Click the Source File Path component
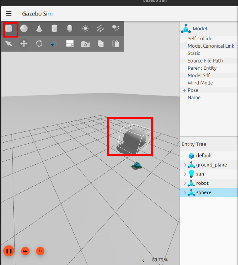Screen dimensions: 238x265 click(x=209, y=61)
